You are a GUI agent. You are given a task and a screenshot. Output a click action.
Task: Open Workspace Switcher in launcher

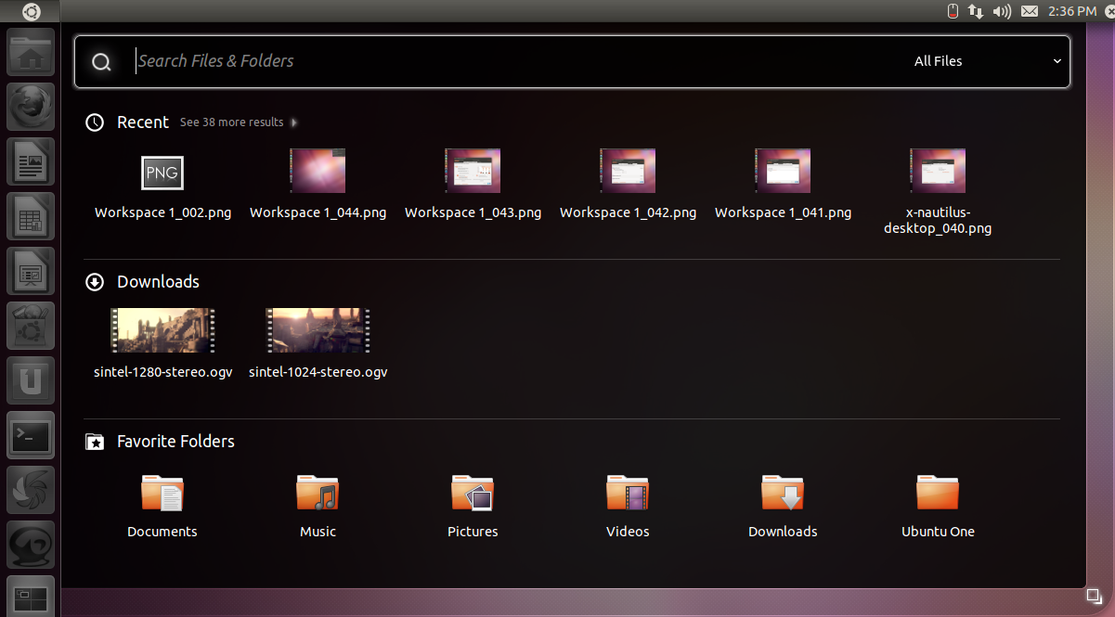(31, 596)
